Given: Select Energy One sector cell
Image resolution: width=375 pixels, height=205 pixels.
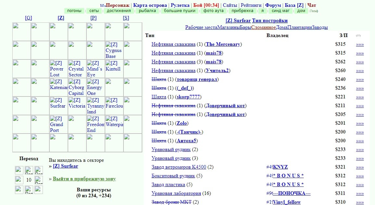Looking at the screenshot, I should click(96, 87).
